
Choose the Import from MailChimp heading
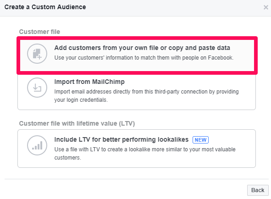89,82
